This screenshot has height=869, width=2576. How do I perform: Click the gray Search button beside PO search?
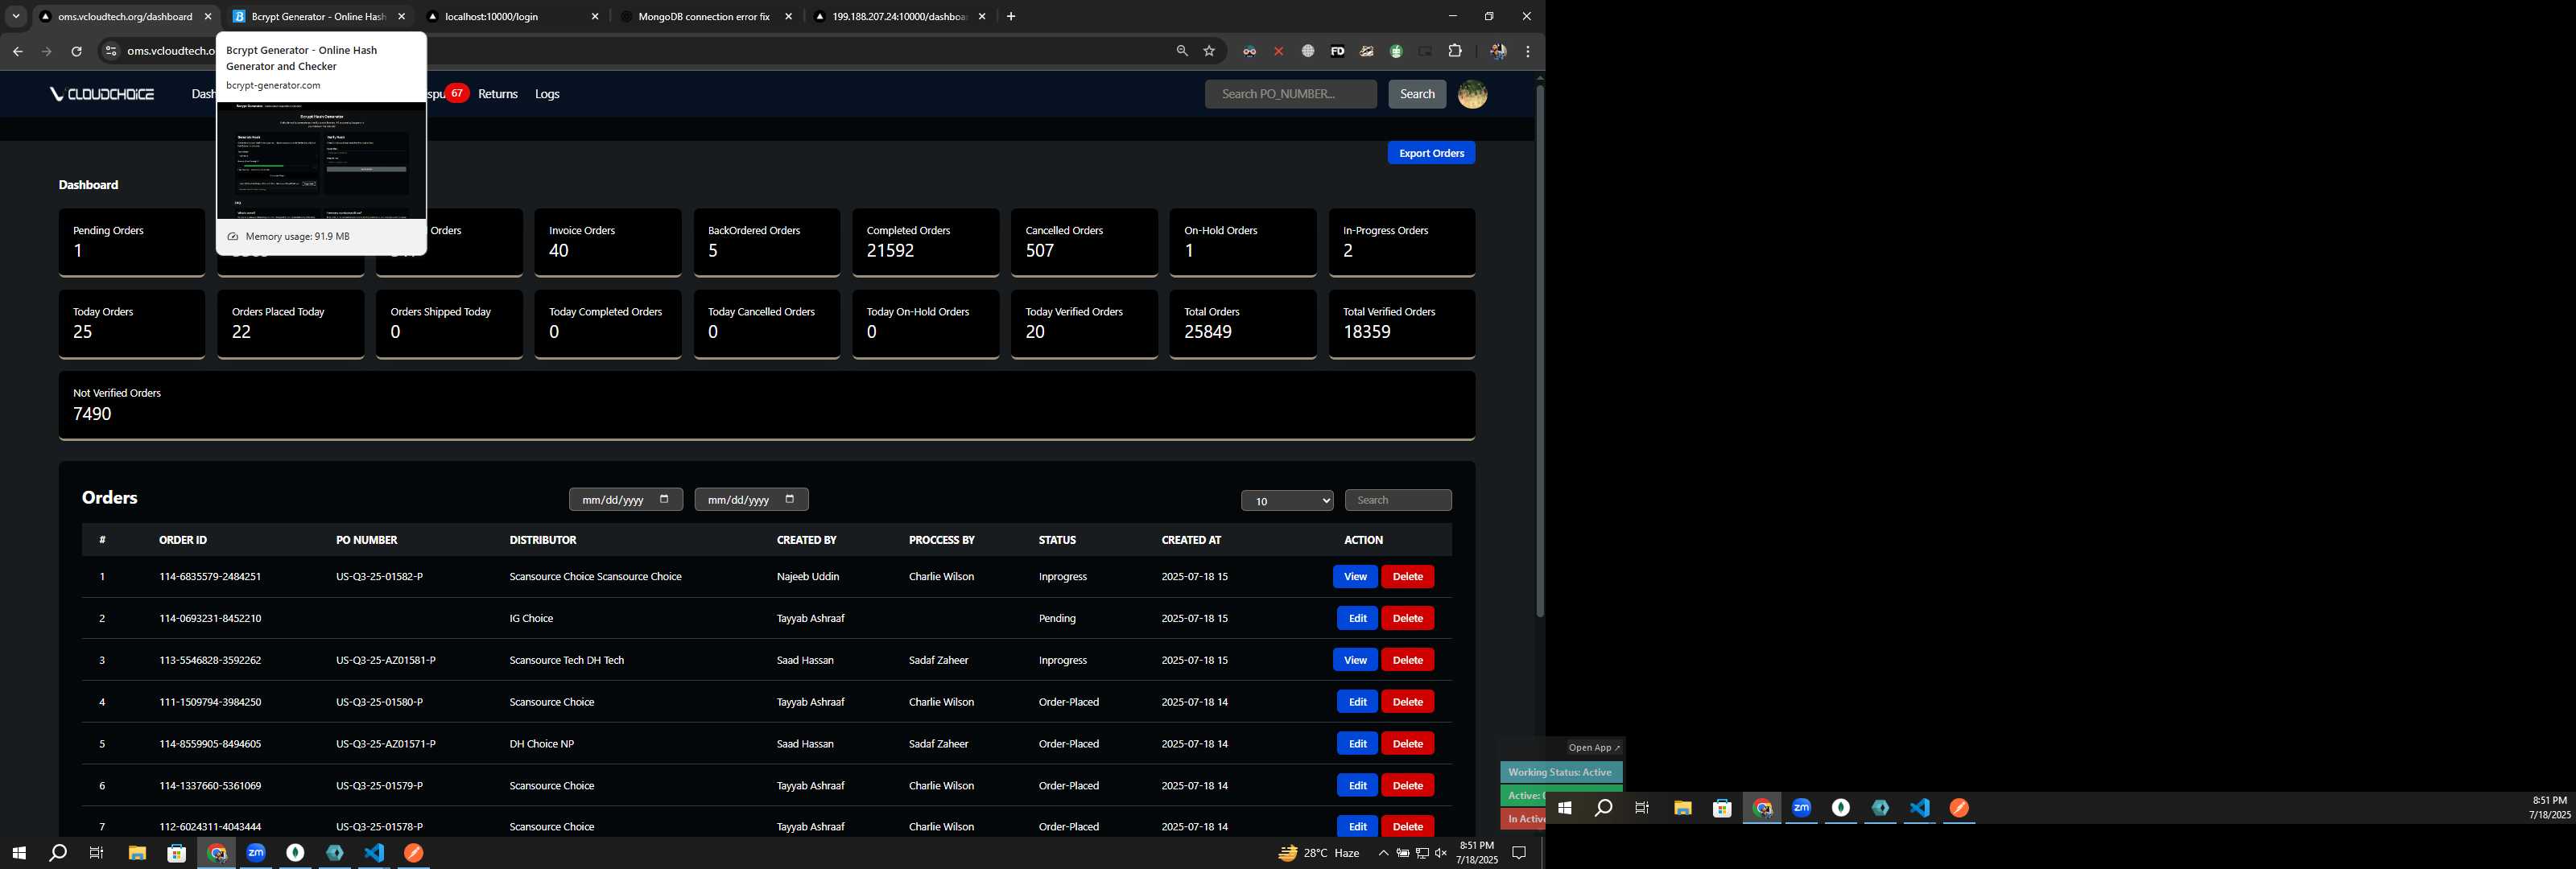click(x=1417, y=94)
